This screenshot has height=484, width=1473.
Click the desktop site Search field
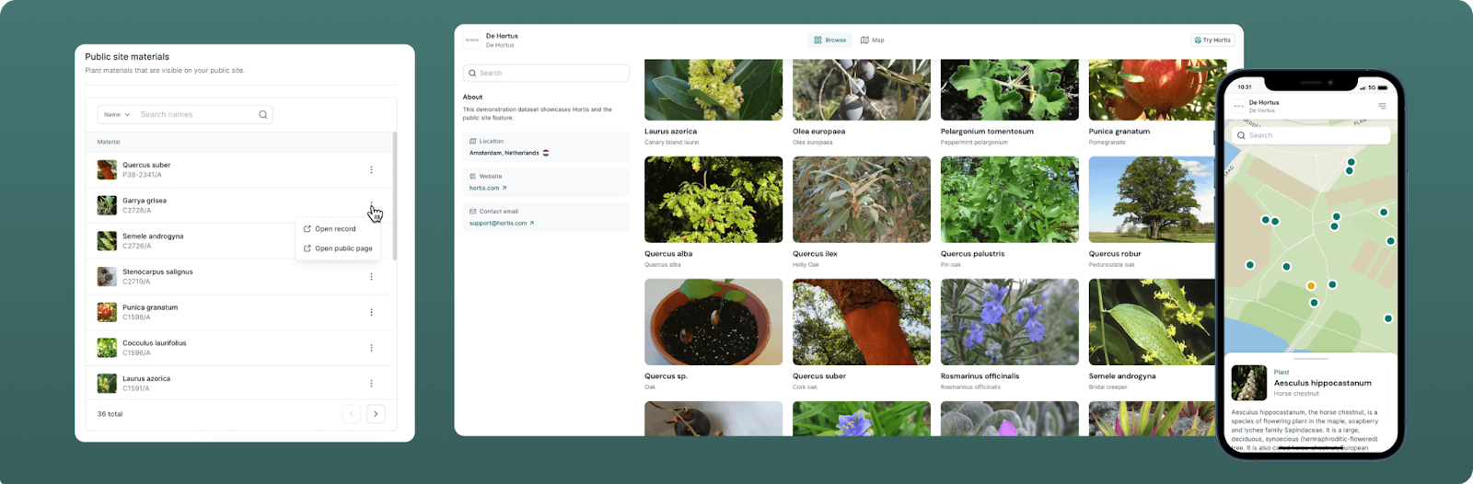[x=546, y=73]
